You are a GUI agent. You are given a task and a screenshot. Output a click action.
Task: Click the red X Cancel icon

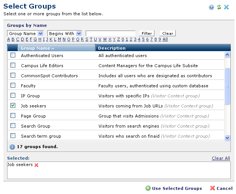tap(213, 188)
